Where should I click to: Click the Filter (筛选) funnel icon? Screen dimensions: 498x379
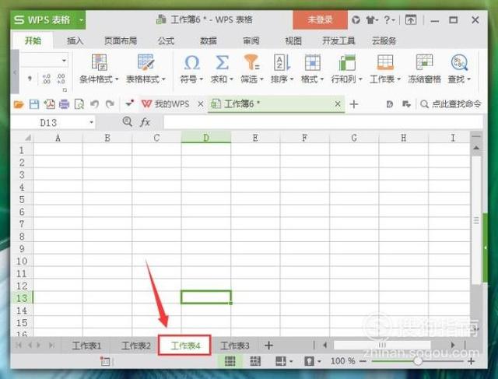point(252,62)
